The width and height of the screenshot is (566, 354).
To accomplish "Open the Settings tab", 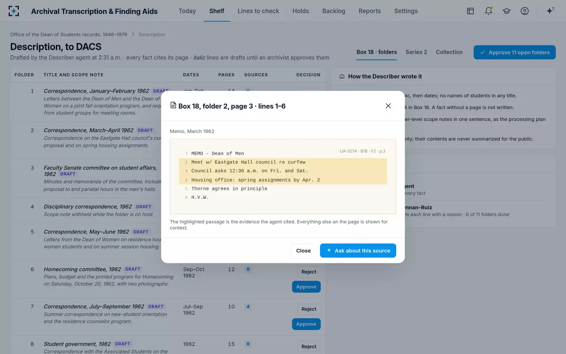I will 406,11.
